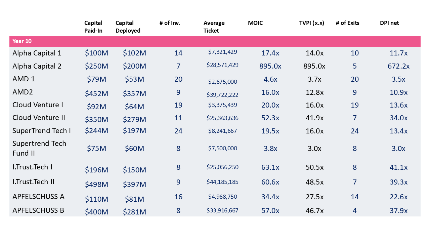Select the Average Ticket column header
Viewport: 430px width, 242px height.
214,27
